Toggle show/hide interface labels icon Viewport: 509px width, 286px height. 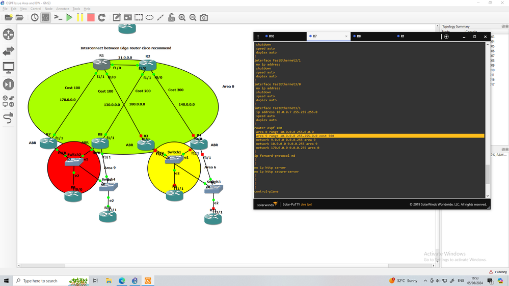pyautogui.click(x=46, y=17)
